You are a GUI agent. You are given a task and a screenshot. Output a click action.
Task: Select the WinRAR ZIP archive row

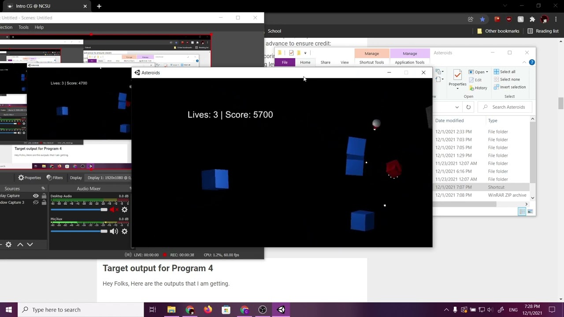[482, 195]
